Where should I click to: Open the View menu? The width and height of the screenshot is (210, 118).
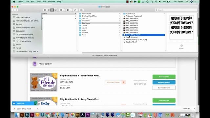point(39,2)
